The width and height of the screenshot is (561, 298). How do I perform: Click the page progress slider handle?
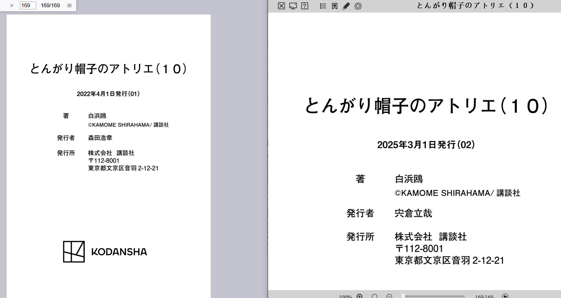[x=403, y=296]
